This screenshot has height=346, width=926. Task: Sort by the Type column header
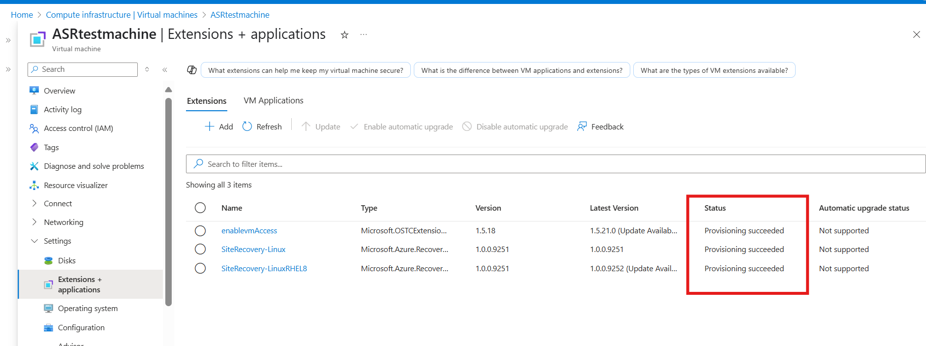[369, 208]
